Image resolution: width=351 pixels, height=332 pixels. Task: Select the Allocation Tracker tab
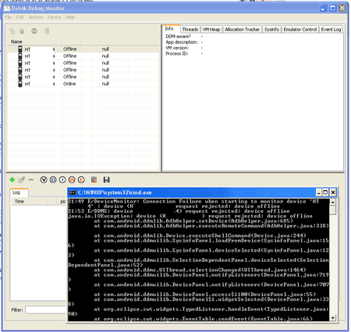coord(242,30)
